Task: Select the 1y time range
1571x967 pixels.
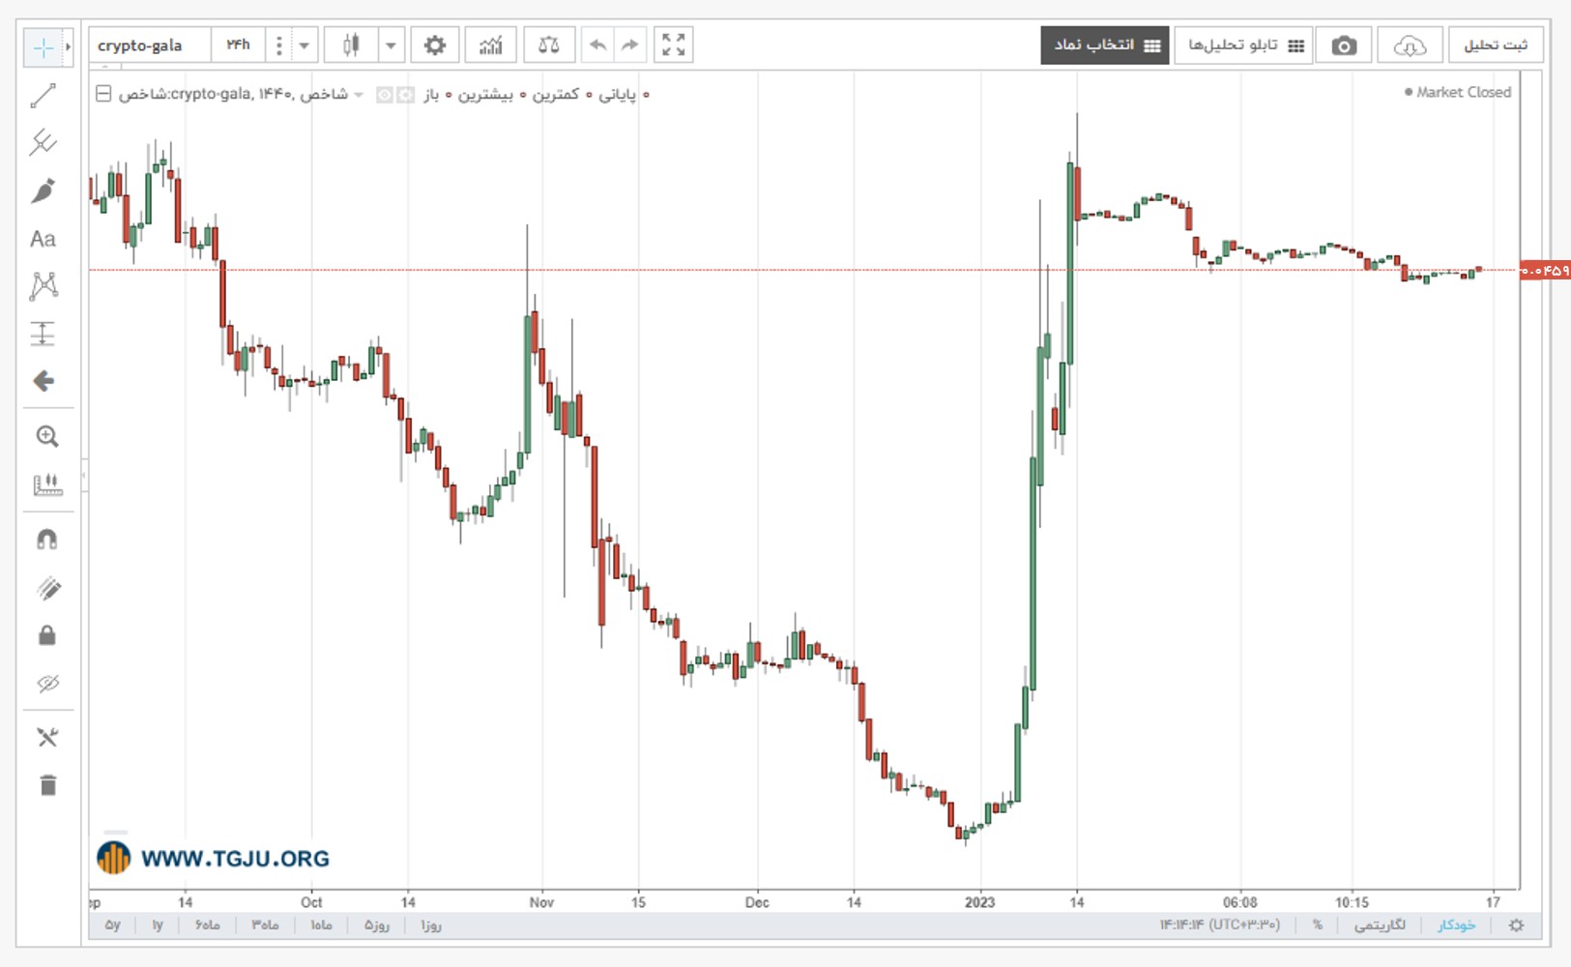Action: (158, 925)
